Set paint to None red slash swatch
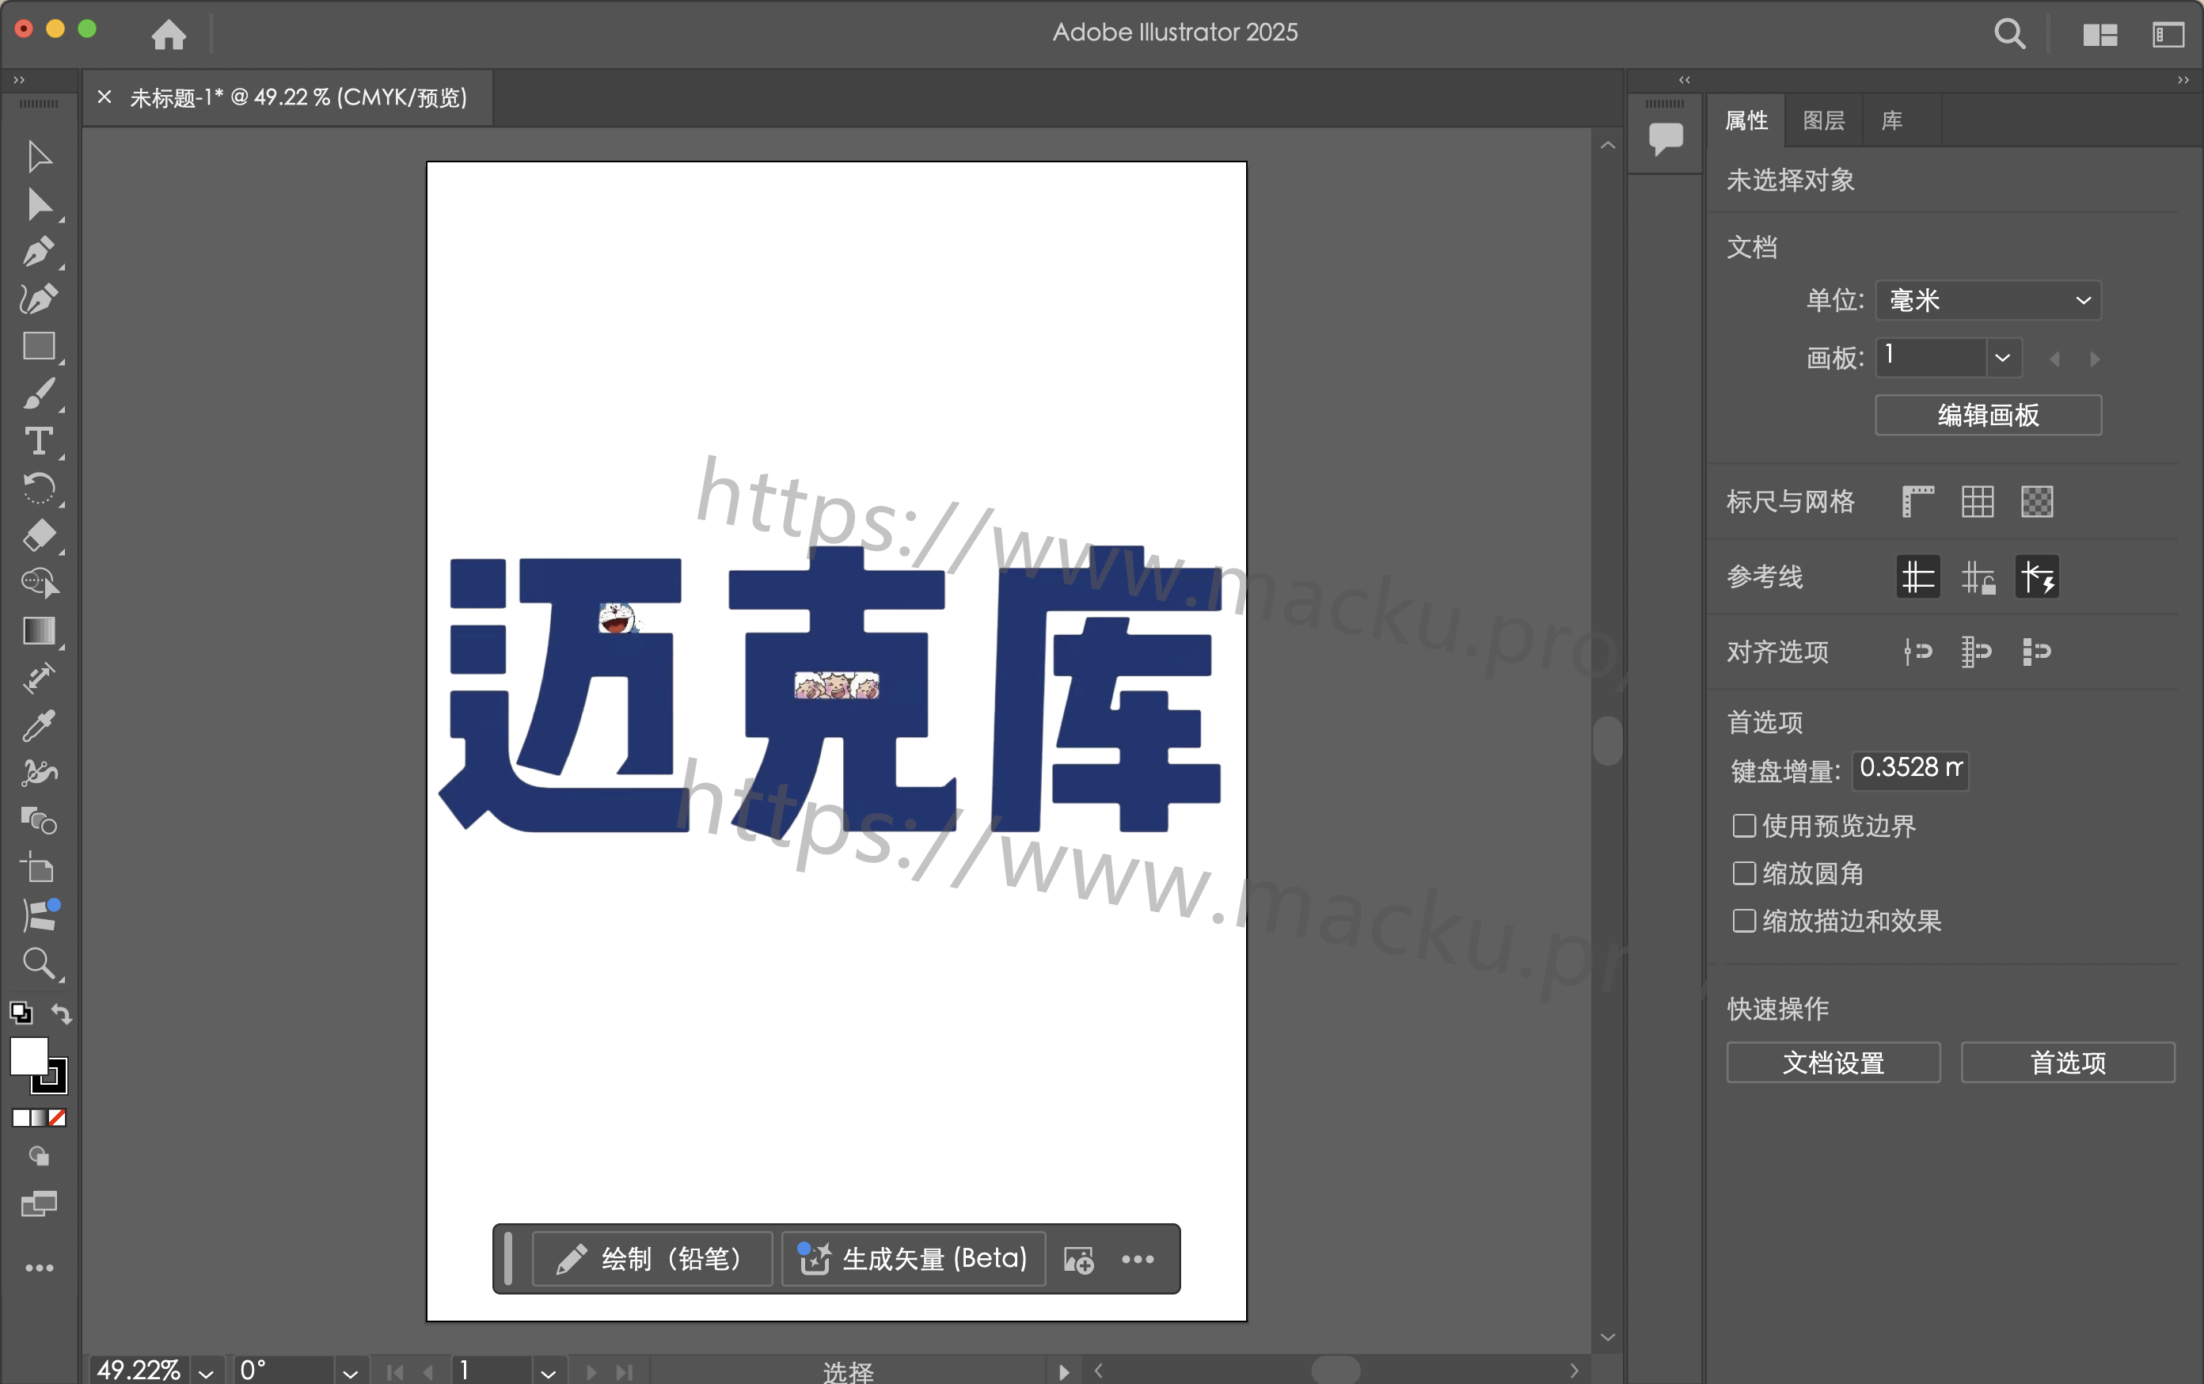The image size is (2204, 1384). (58, 1118)
